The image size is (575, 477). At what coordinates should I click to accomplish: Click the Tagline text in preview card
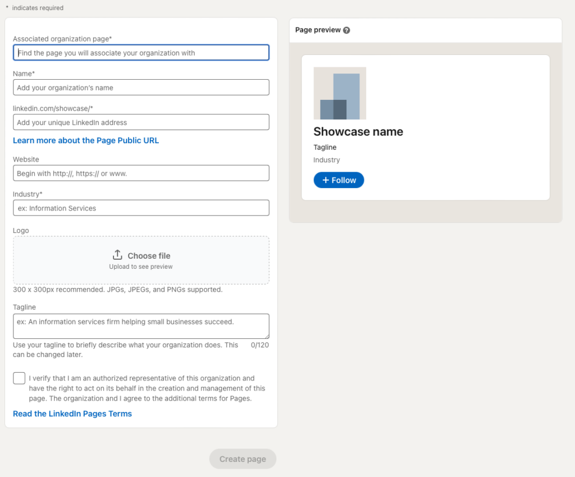(325, 148)
